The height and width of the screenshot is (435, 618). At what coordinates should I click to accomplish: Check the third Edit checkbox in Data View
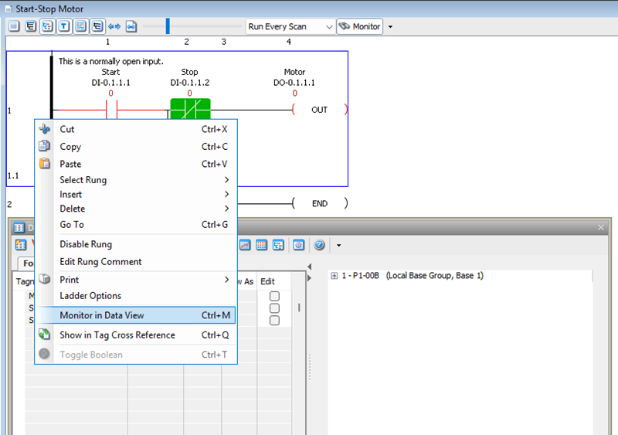tap(274, 320)
